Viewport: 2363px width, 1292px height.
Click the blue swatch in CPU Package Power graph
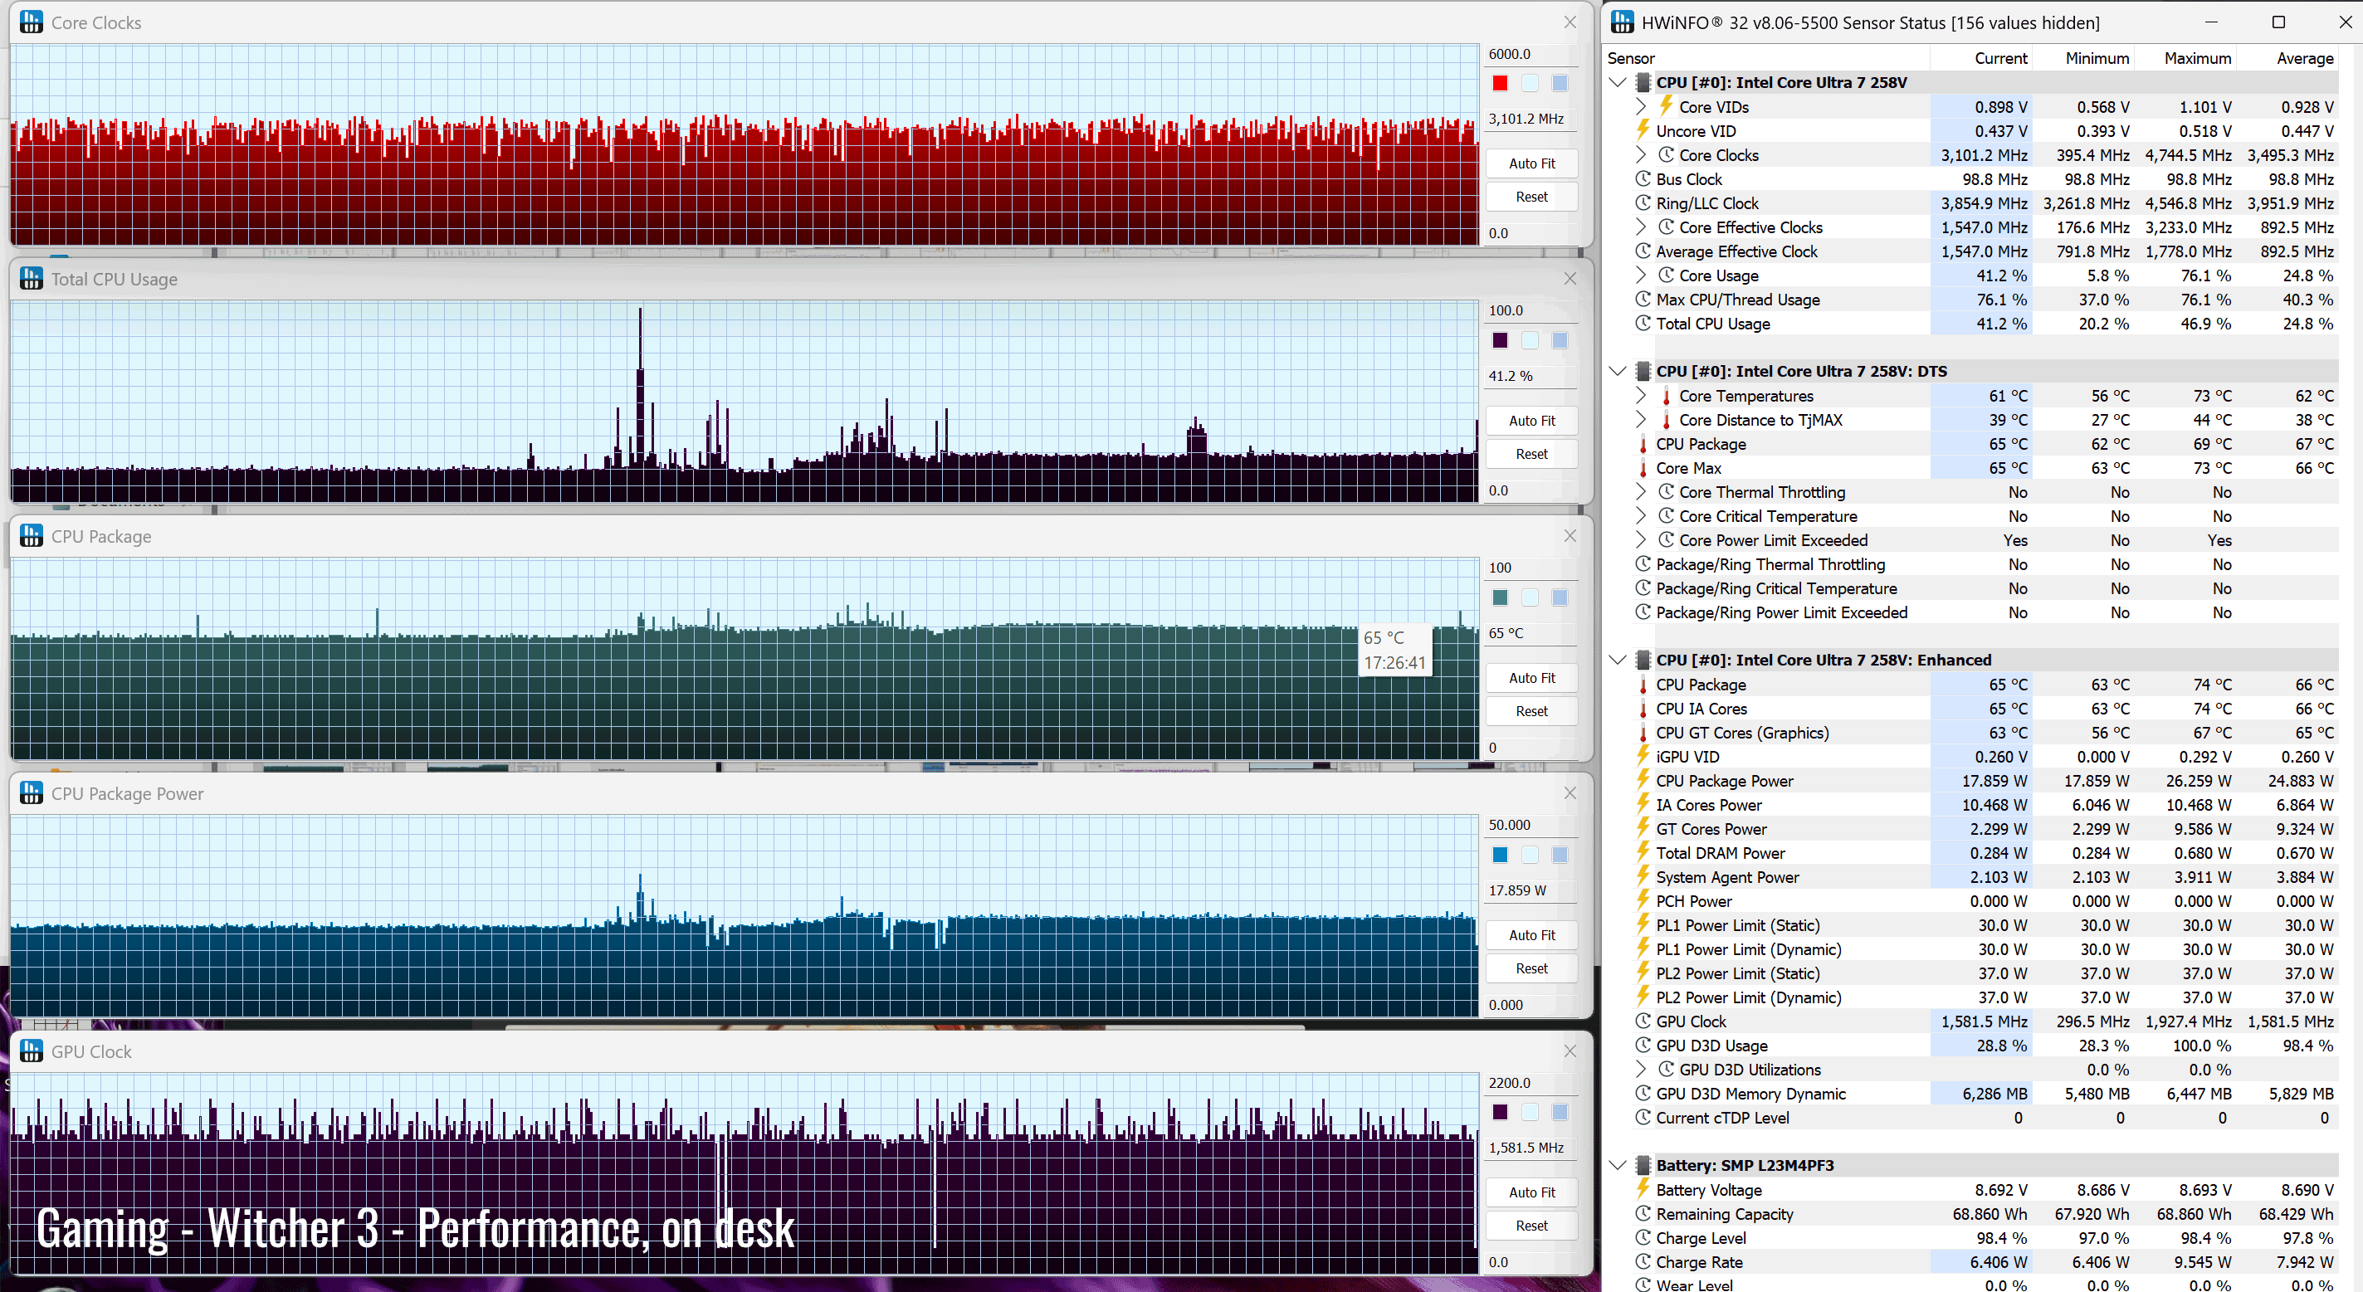pos(1500,855)
